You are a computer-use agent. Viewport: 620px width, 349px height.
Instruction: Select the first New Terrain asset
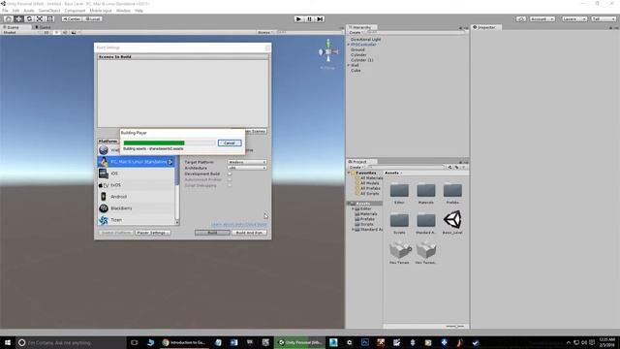point(399,250)
